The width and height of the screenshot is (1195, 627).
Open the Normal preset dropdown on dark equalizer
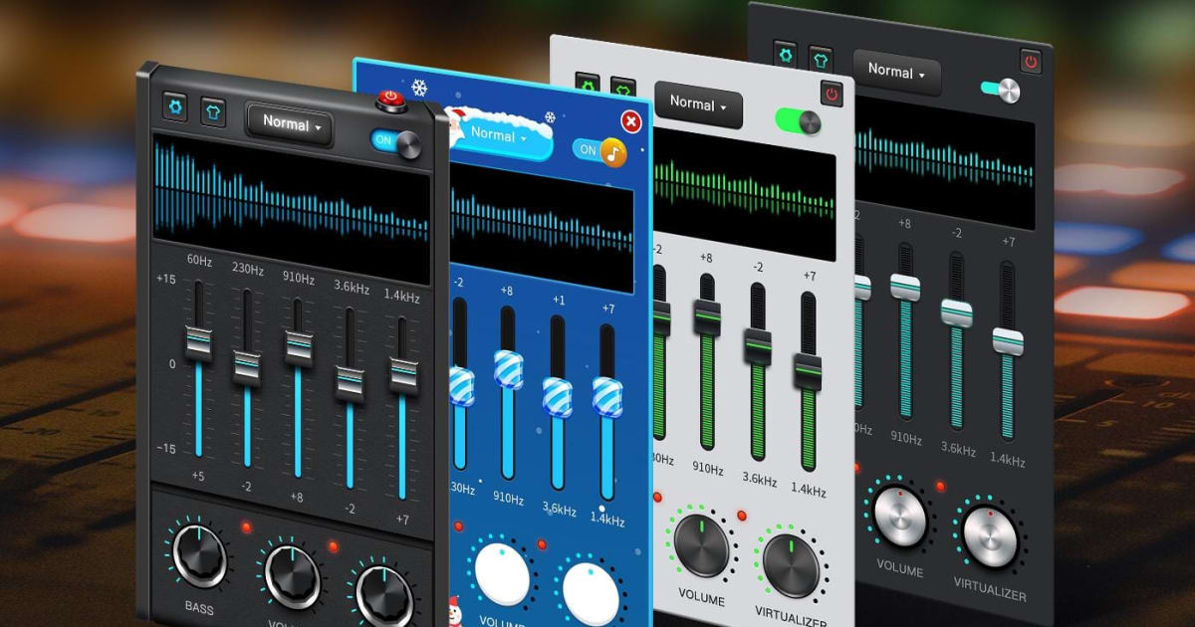(290, 125)
